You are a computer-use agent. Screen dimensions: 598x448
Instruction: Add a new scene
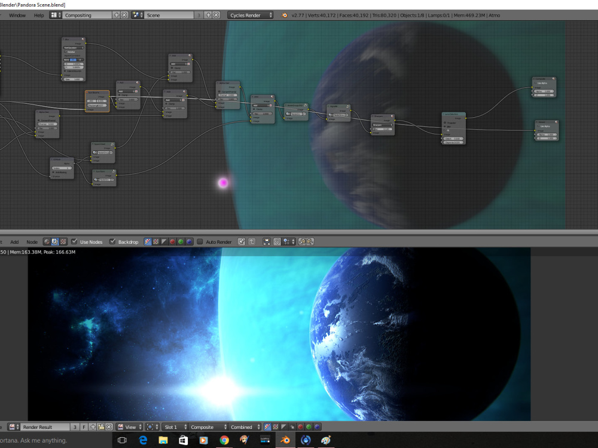pyautogui.click(x=208, y=16)
